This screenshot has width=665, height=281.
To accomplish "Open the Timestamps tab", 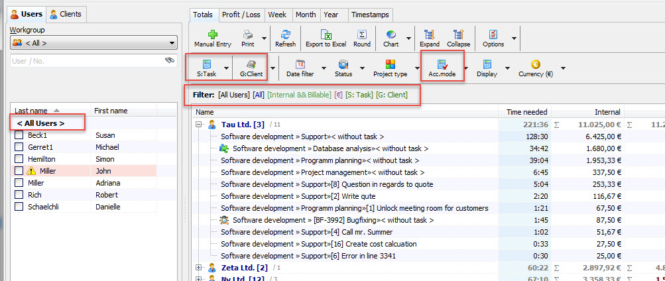I will [x=370, y=14].
